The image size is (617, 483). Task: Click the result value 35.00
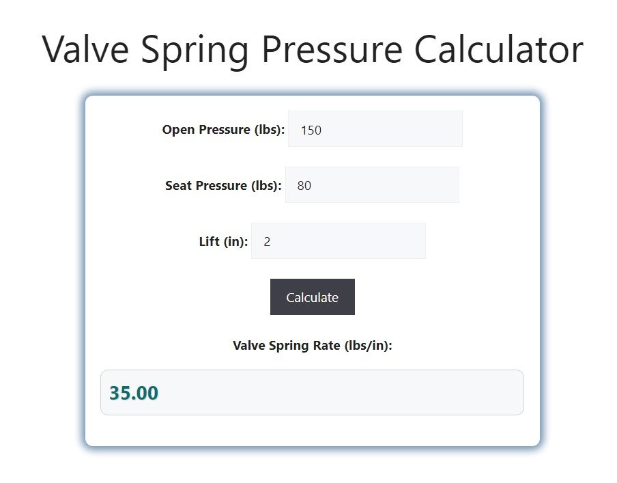pyautogui.click(x=132, y=392)
